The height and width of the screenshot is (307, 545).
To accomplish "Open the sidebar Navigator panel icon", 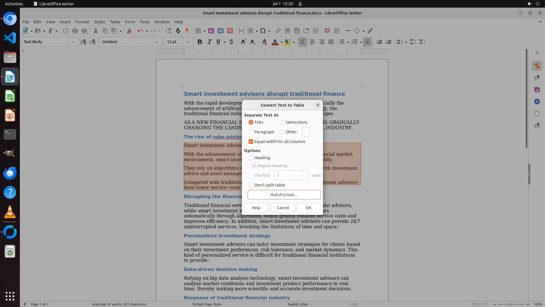I will pos(537,101).
